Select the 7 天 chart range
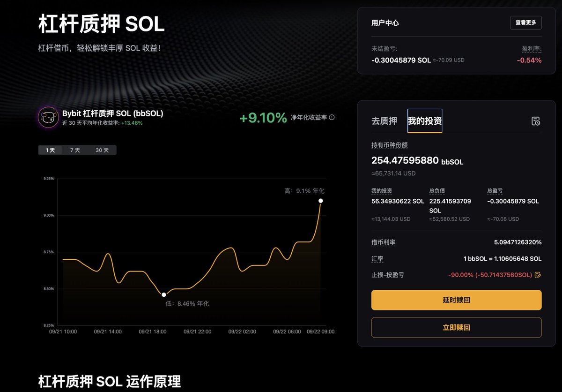Screen dimensions: 562x392 coord(75,150)
